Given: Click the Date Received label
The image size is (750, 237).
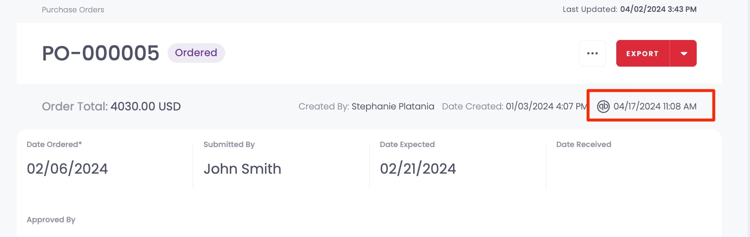Looking at the screenshot, I should click(x=584, y=144).
